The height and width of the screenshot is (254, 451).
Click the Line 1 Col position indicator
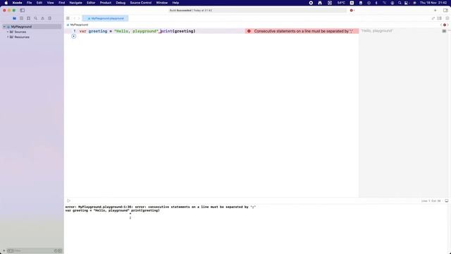click(431, 201)
